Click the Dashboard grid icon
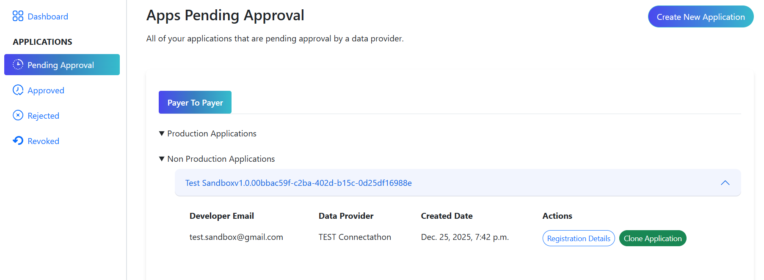This screenshot has height=280, width=764. point(18,16)
